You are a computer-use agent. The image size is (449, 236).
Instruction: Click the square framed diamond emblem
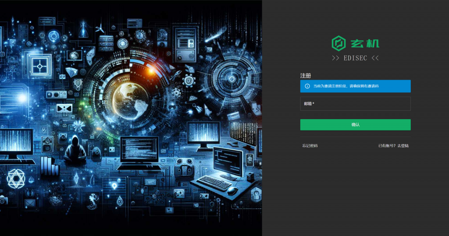tap(39, 66)
